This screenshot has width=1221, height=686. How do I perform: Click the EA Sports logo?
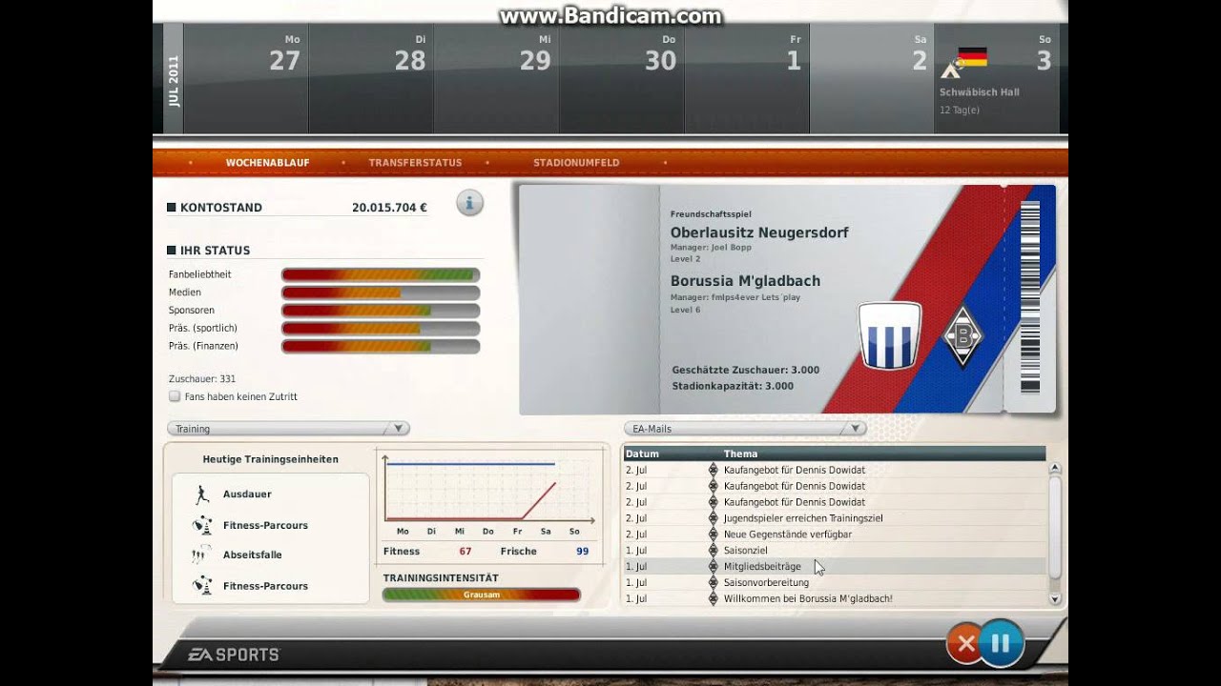pyautogui.click(x=234, y=655)
